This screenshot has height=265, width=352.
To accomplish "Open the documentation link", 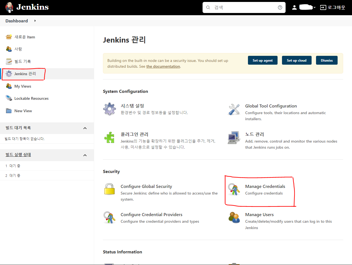I will (x=163, y=66).
